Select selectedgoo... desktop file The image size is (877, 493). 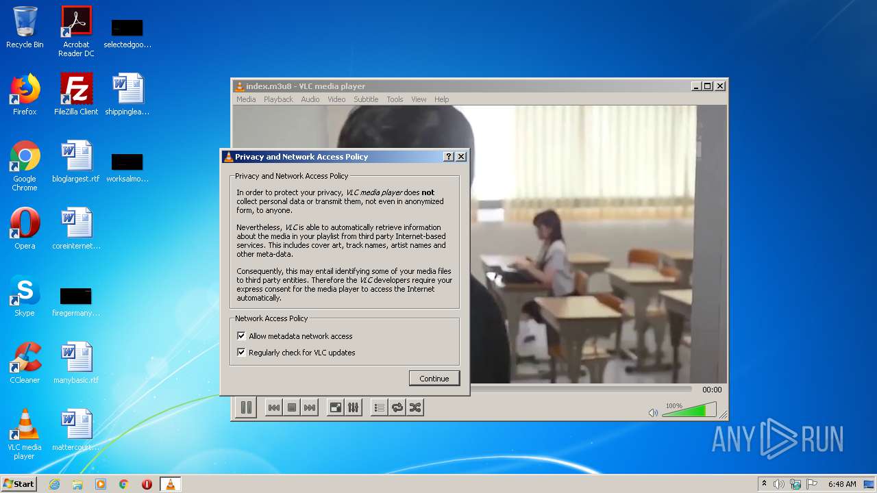127,31
